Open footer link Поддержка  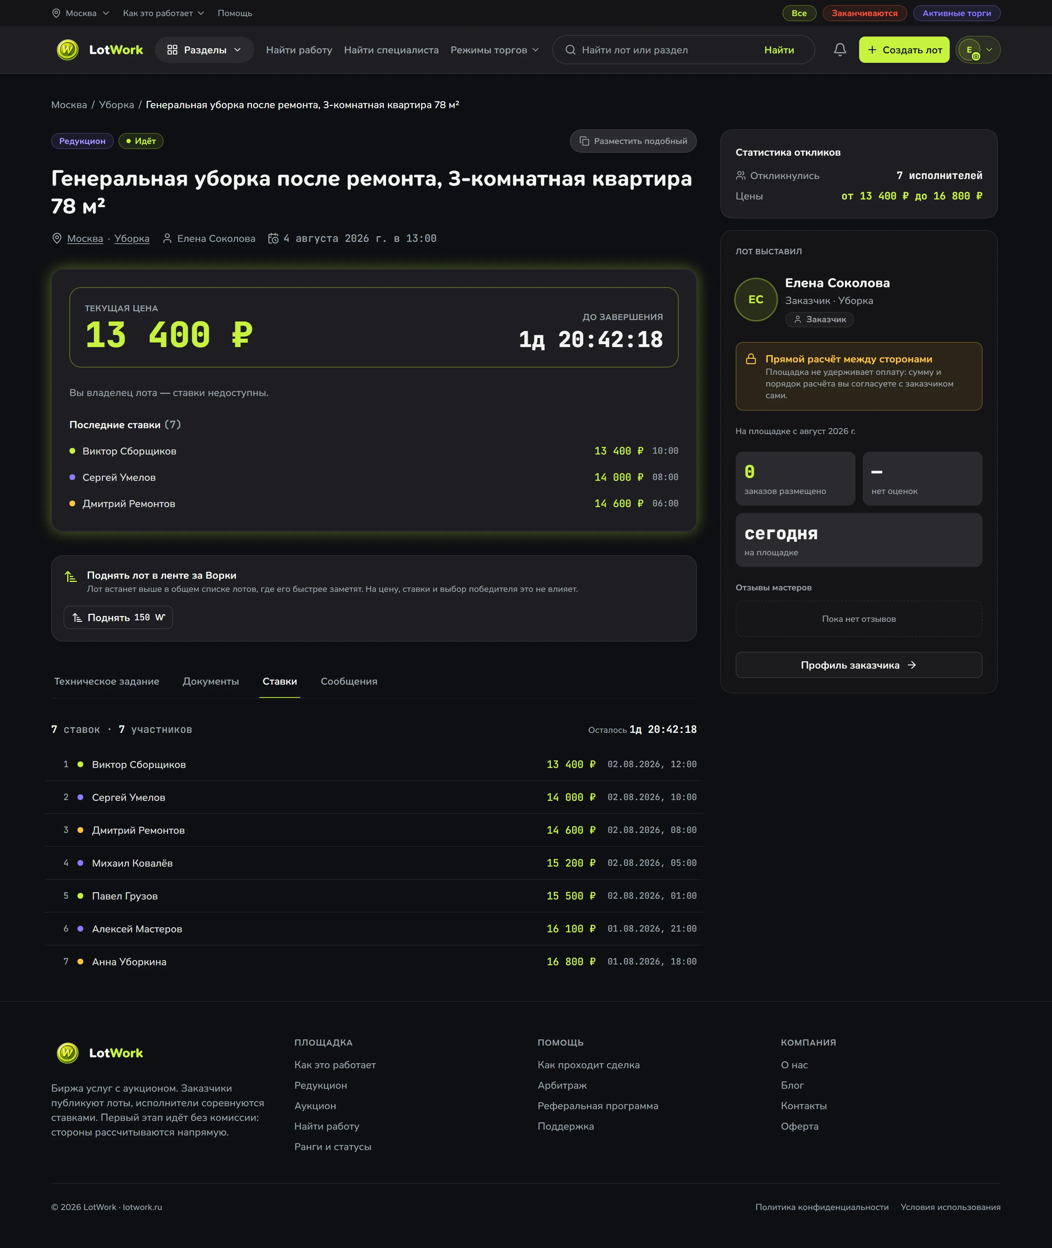[x=566, y=1126]
